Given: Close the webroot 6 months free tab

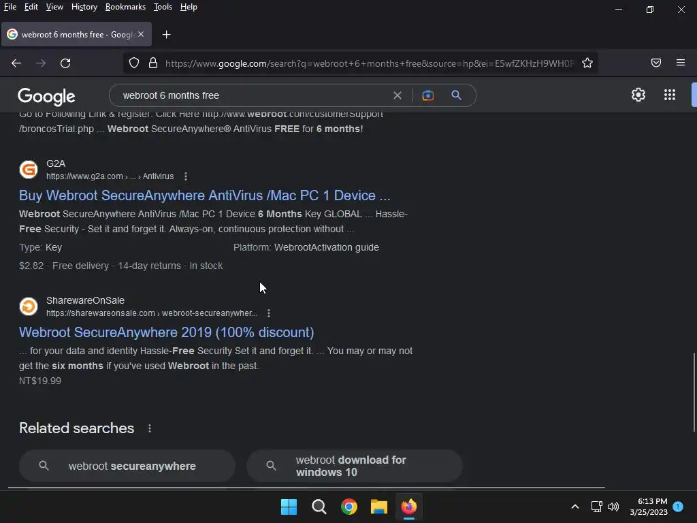Looking at the screenshot, I should coord(141,34).
